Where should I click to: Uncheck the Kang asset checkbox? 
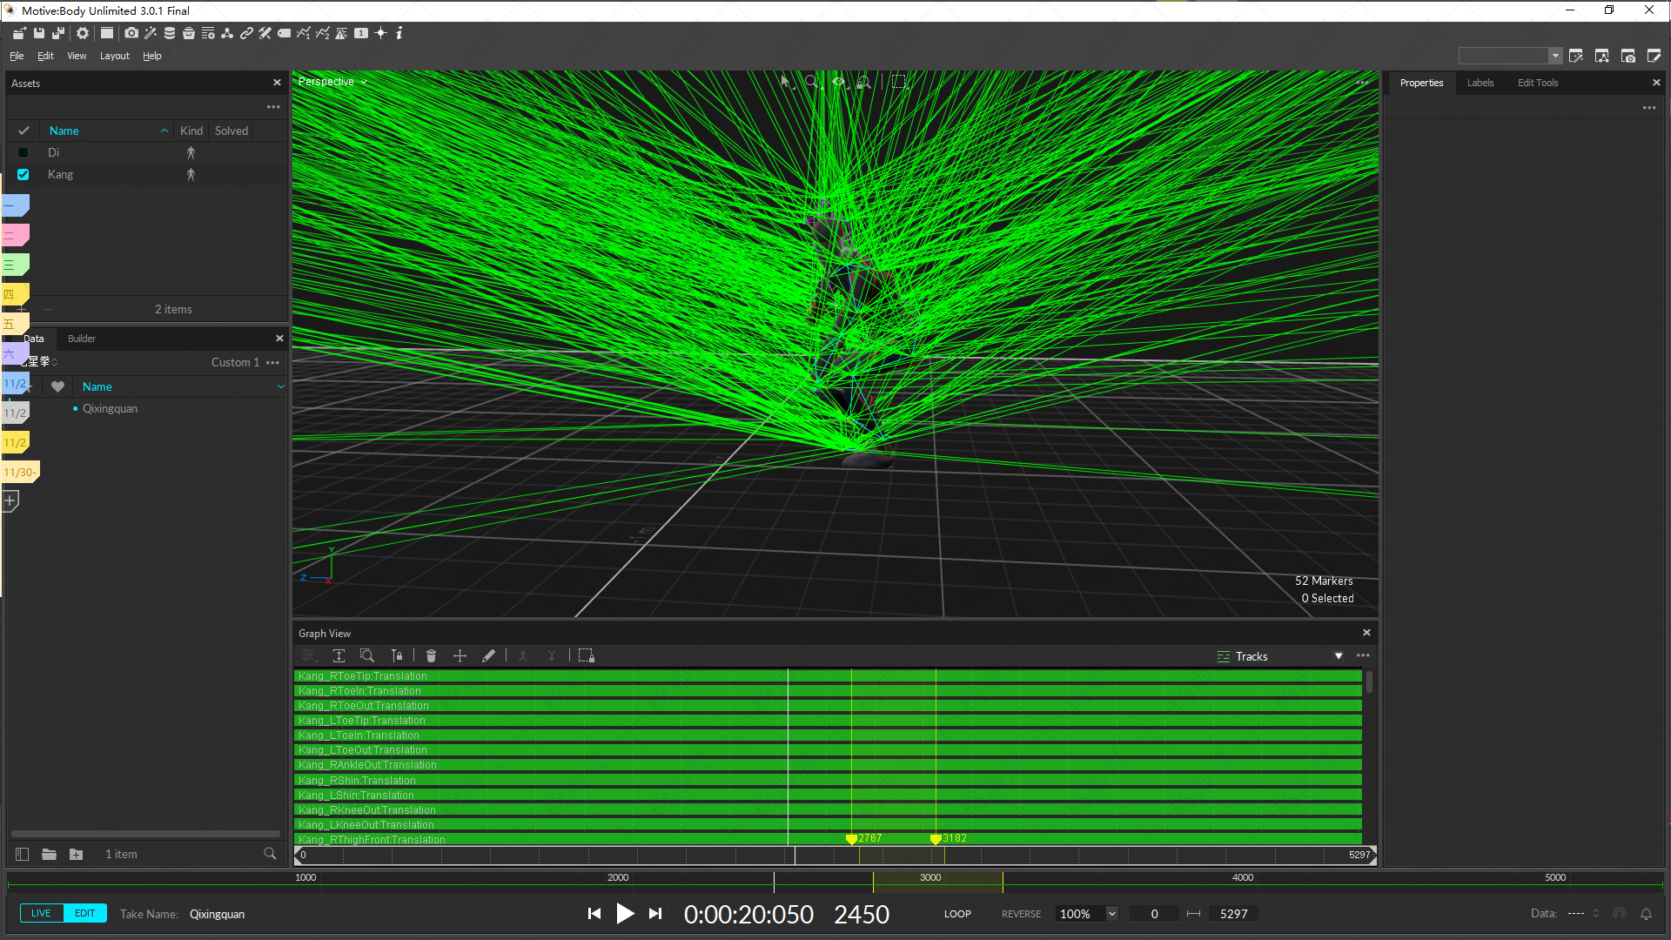click(23, 175)
